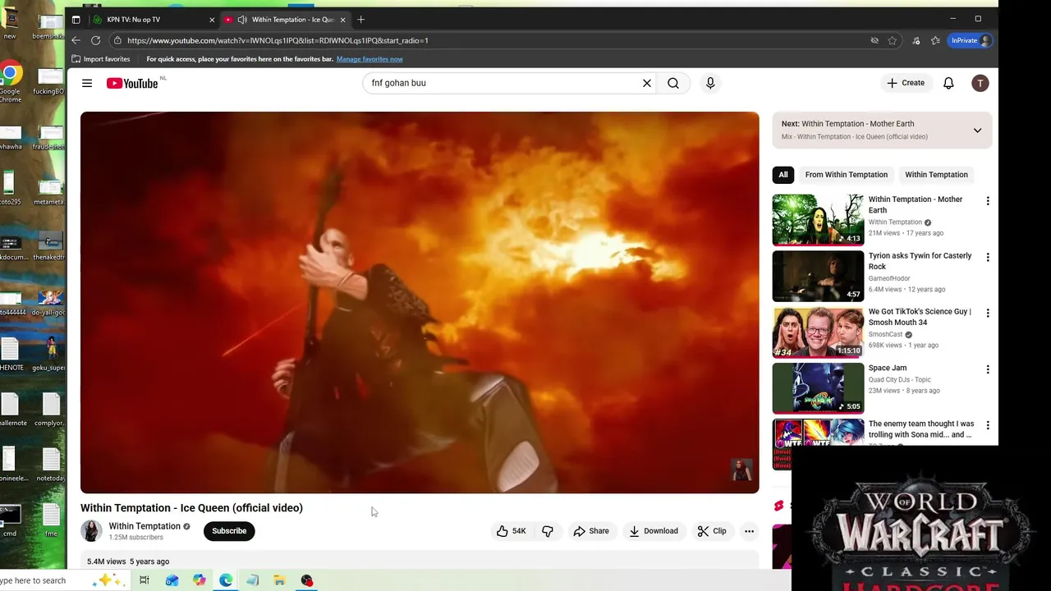
Task: Open Microsoft Edge from the taskbar
Action: [x=226, y=580]
